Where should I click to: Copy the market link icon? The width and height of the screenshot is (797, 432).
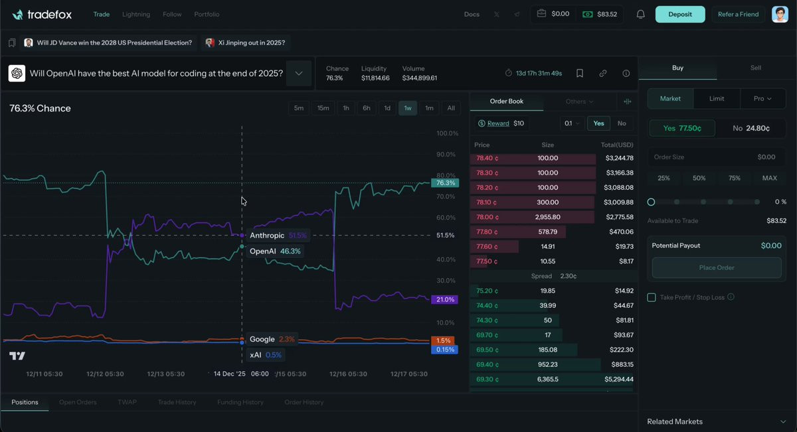point(603,73)
